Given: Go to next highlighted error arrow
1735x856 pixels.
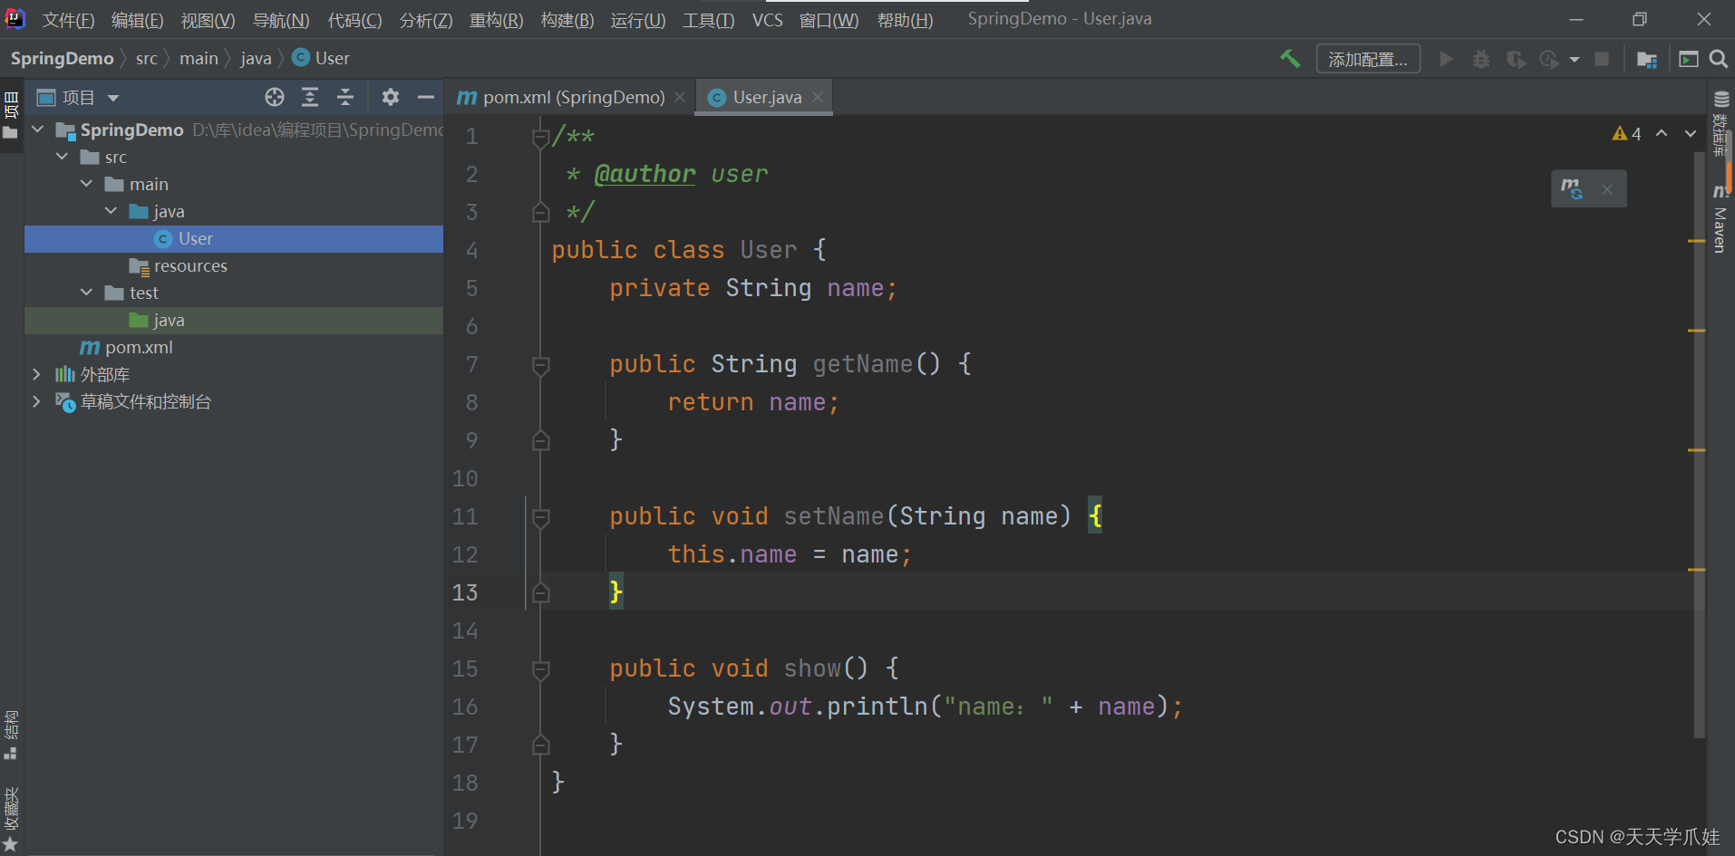Looking at the screenshot, I should click(x=1691, y=133).
